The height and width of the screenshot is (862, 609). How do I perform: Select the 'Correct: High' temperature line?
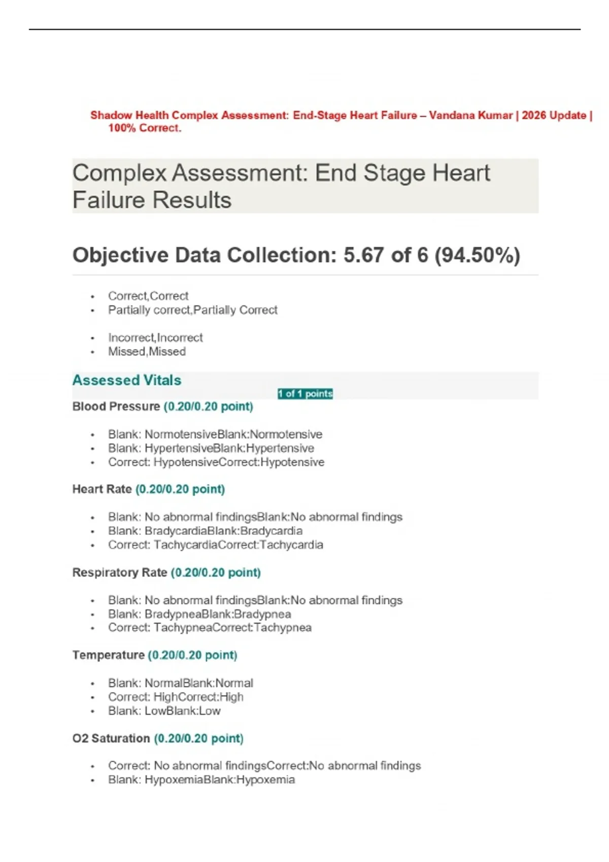click(x=176, y=697)
